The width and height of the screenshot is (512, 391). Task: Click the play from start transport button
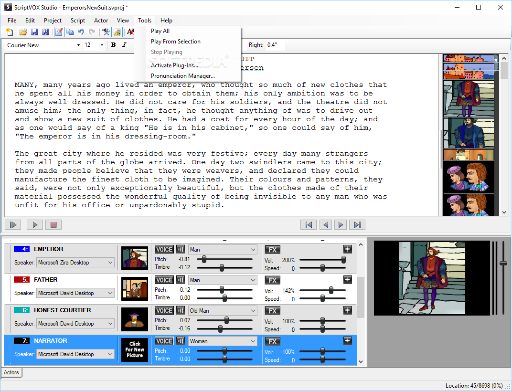[x=13, y=224]
